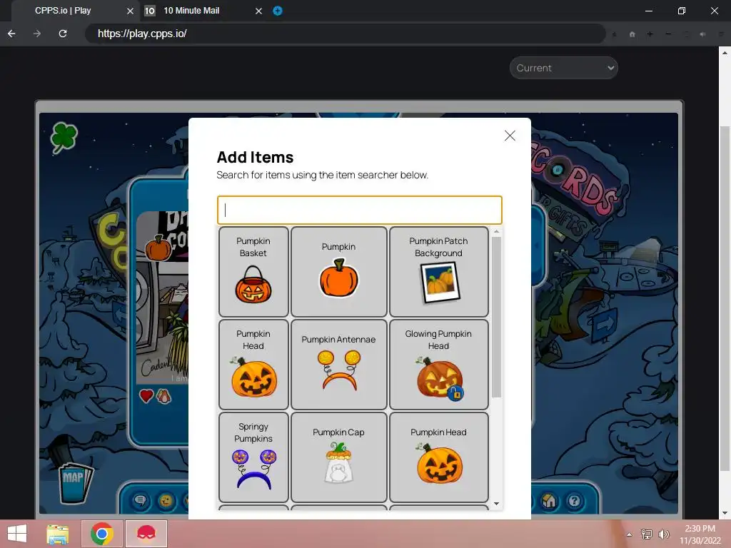Click the lock badge on Glowing Pumpkin Head
The image size is (731, 548).
coord(455,393)
